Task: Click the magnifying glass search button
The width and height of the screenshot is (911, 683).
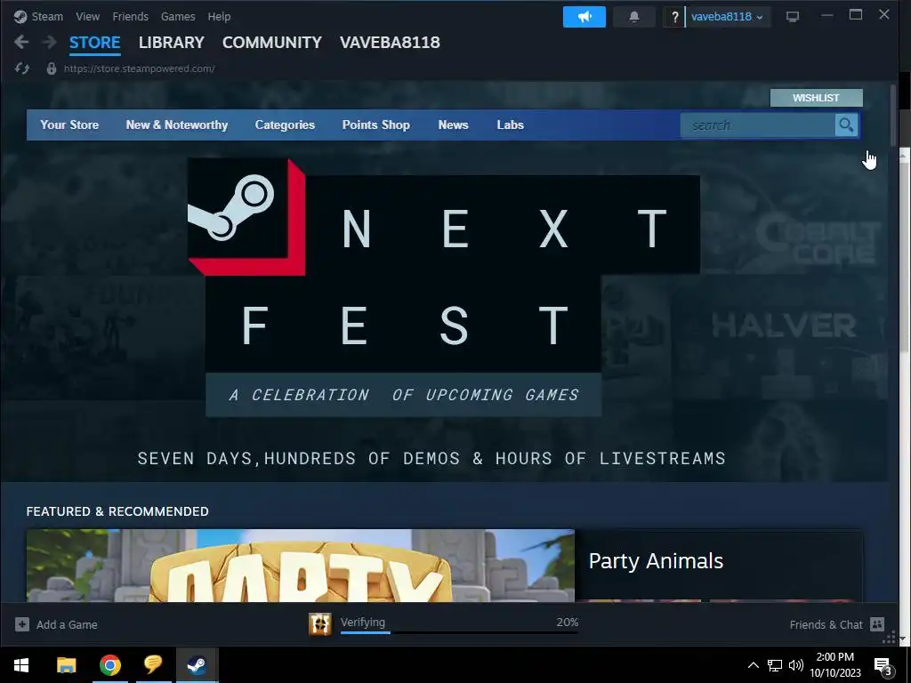Action: pyautogui.click(x=847, y=125)
